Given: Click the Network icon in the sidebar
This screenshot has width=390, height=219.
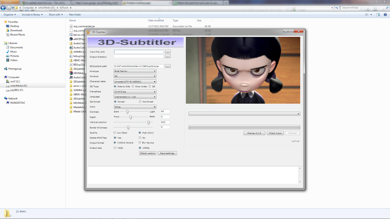Looking at the screenshot, I should 6,98.
